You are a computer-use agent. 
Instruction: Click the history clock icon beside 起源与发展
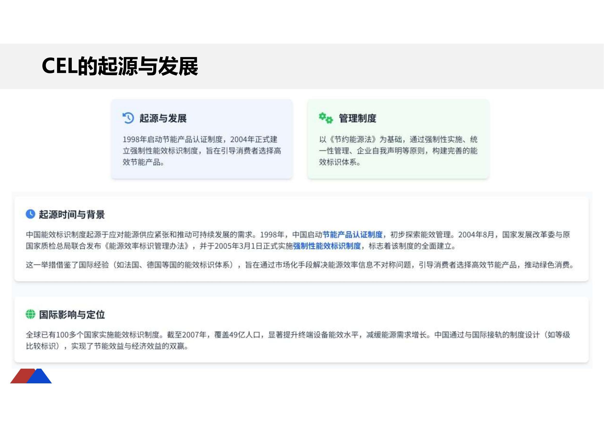pyautogui.click(x=128, y=118)
